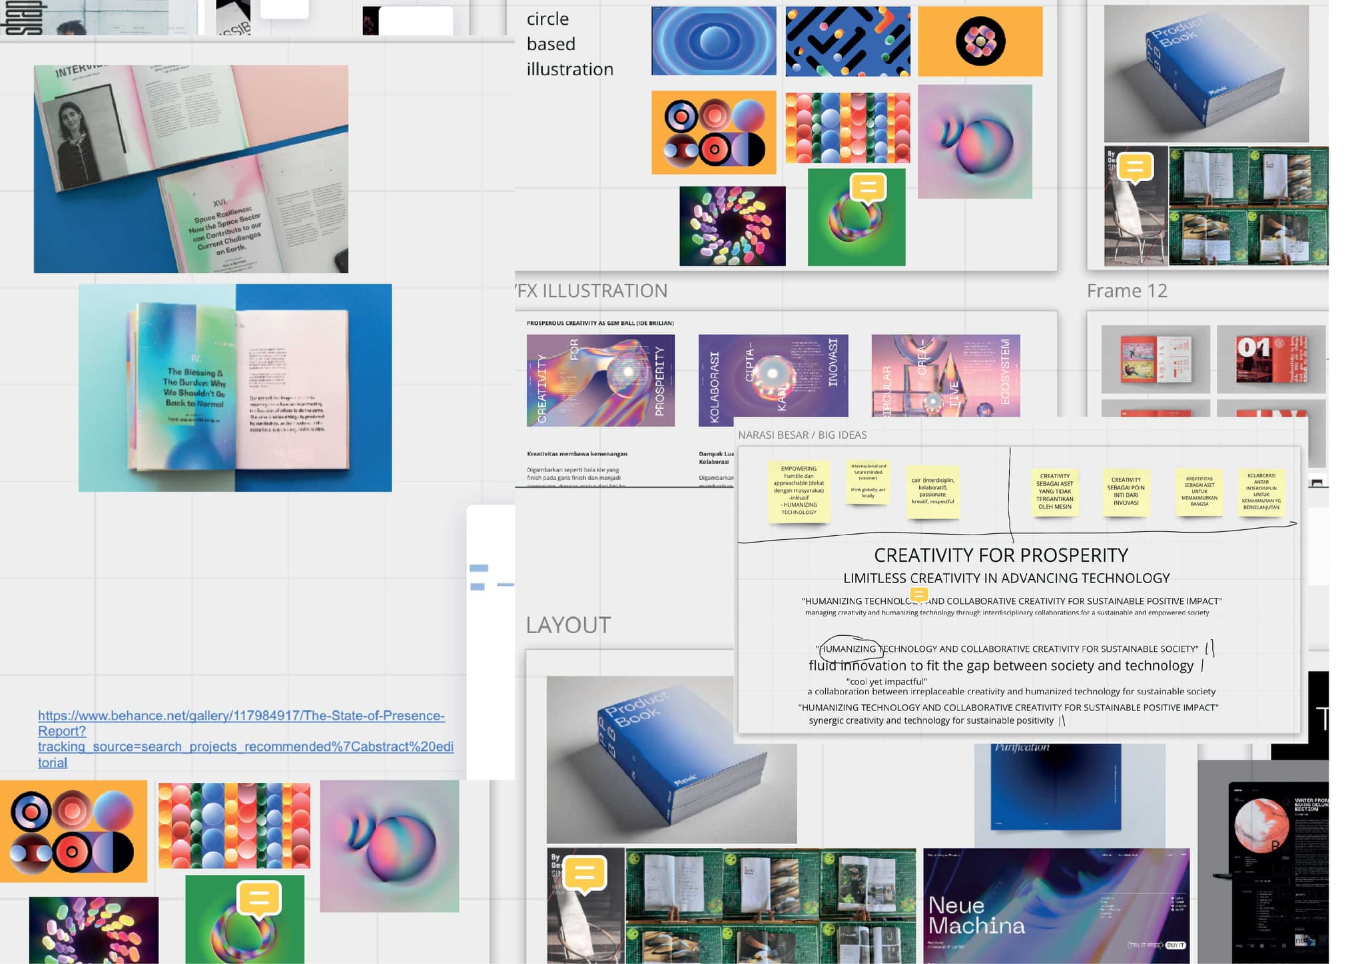1364x964 pixels.
Task: Select the bottom-left colorful beads grid image
Action: coord(234,826)
